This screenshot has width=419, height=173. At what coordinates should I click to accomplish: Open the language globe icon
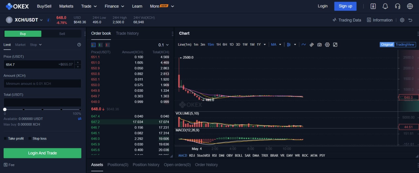[x=410, y=6]
